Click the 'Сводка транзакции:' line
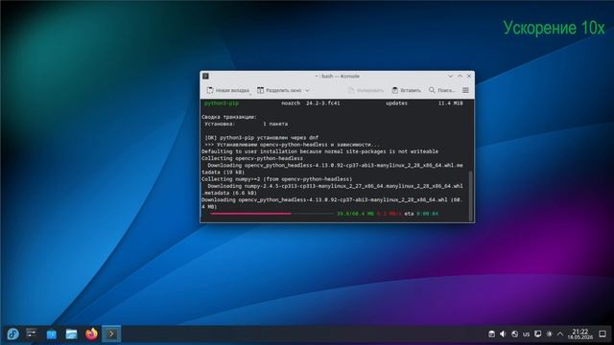This screenshot has width=614, height=345. pos(229,117)
